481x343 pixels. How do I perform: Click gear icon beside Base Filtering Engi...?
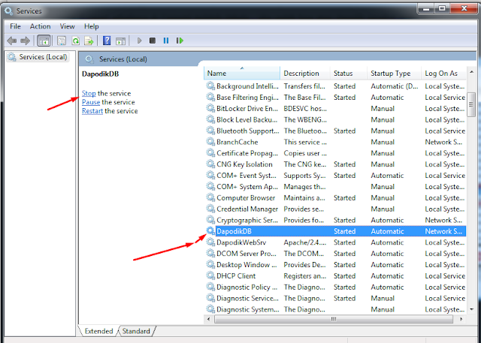coord(210,97)
